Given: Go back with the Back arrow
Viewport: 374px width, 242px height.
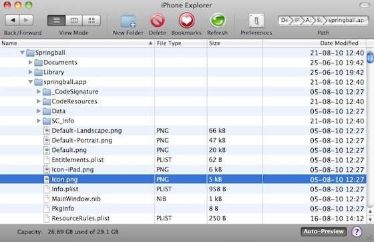Looking at the screenshot, I should [13, 20].
